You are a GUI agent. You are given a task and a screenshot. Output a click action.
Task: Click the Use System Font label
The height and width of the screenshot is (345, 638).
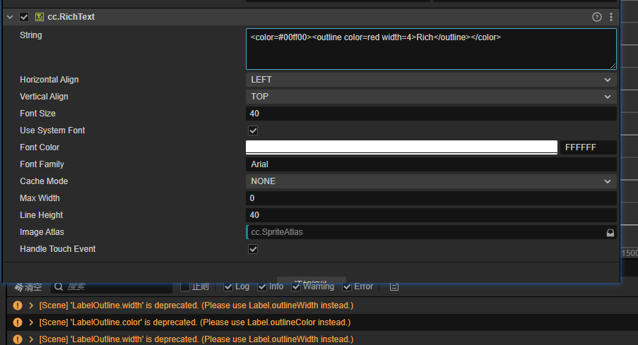[x=52, y=131]
